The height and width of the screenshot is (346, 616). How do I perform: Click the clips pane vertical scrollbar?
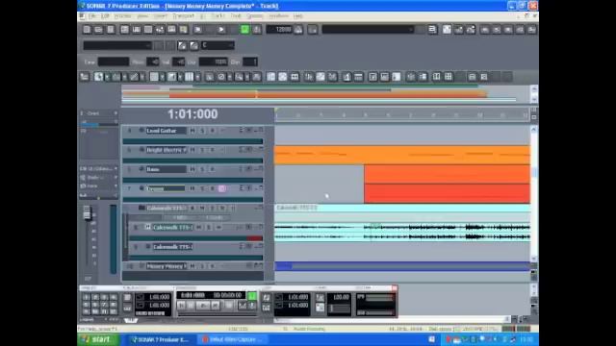pyautogui.click(x=533, y=193)
